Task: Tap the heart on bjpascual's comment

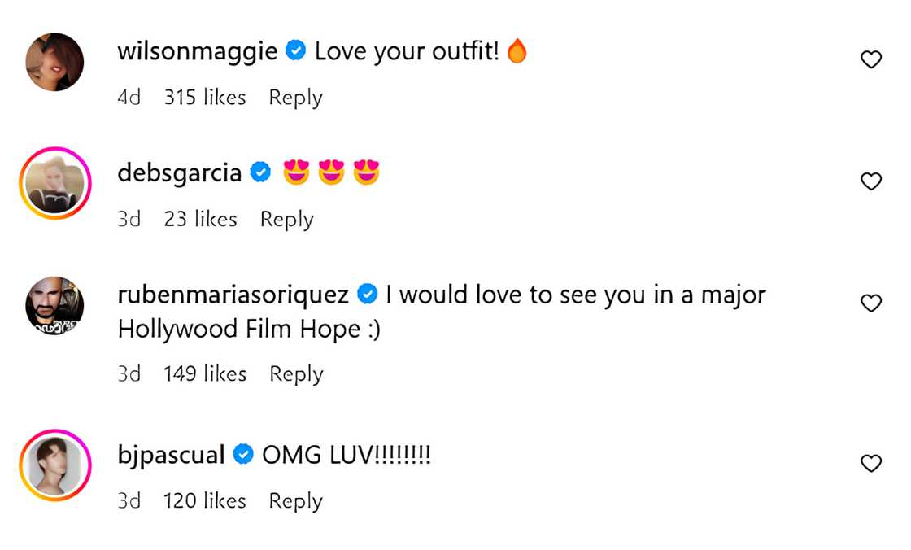Action: click(x=871, y=464)
